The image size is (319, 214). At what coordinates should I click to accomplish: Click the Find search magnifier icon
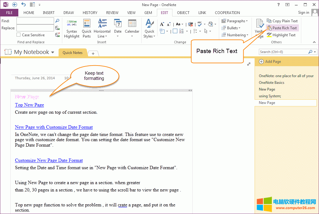57,21
